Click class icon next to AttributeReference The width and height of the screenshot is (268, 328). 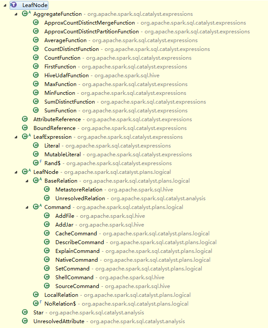pos(25,119)
